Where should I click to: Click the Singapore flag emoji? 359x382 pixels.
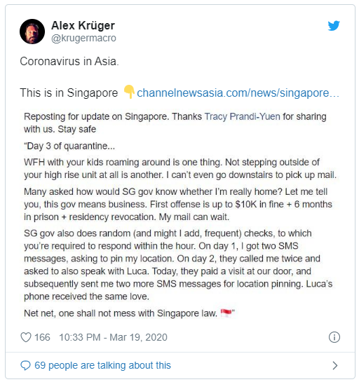click(226, 313)
